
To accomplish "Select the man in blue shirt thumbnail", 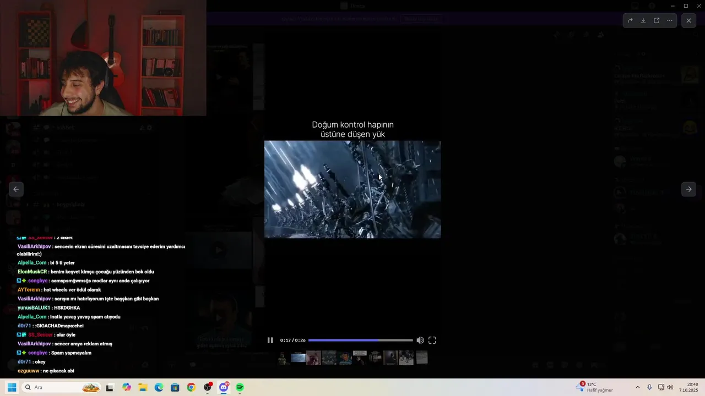I will (345, 358).
